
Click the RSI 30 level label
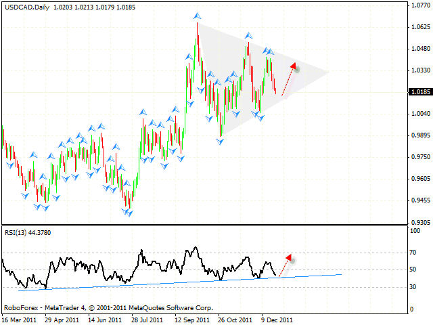pos(413,288)
